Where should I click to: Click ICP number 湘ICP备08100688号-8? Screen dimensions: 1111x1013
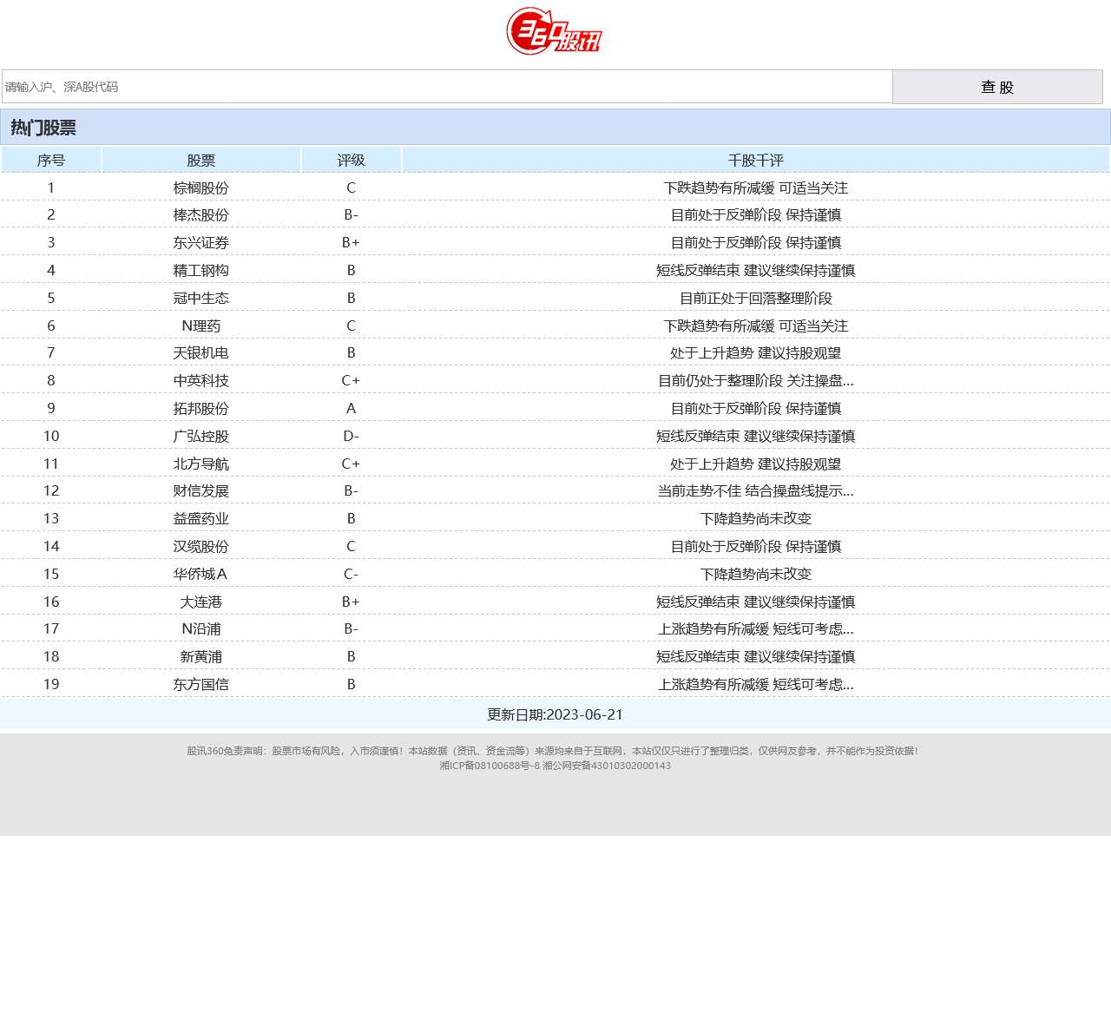(x=490, y=766)
